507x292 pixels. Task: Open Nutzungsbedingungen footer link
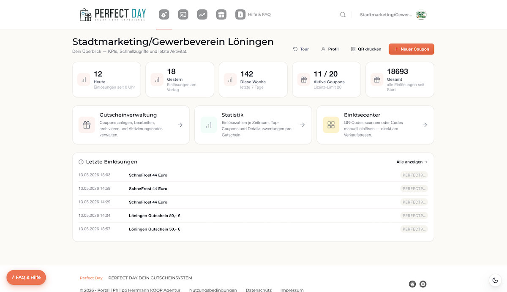point(213,290)
